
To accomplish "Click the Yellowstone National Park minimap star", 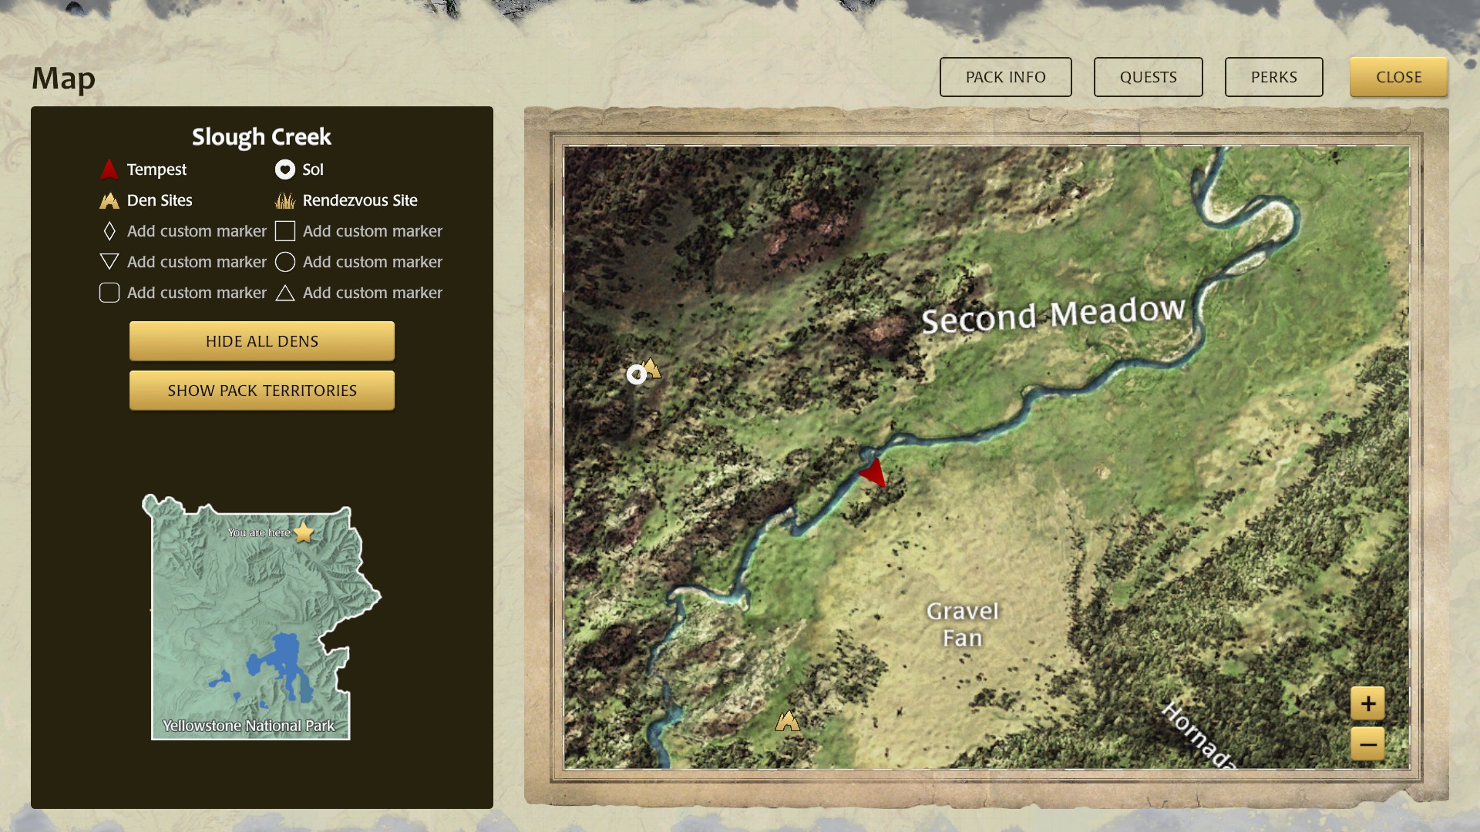I will click(304, 532).
